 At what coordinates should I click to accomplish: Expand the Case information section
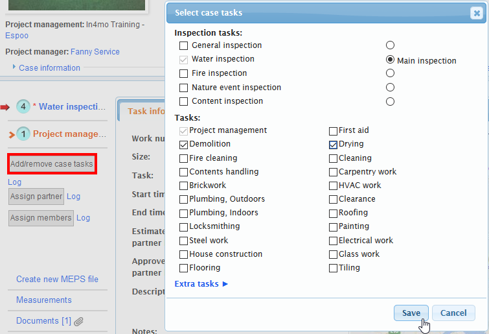point(15,67)
